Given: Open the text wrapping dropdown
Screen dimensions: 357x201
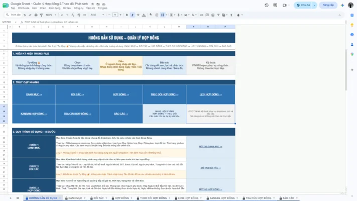Looking at the screenshot, I should click(x=186, y=15).
